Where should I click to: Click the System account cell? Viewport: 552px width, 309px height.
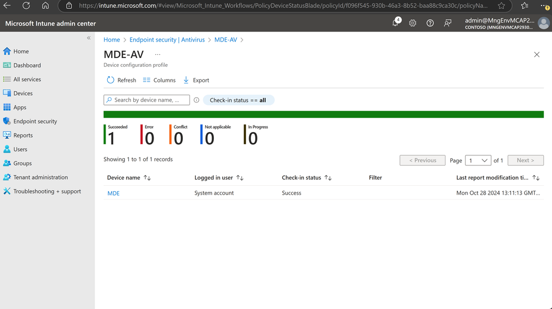coord(214,193)
